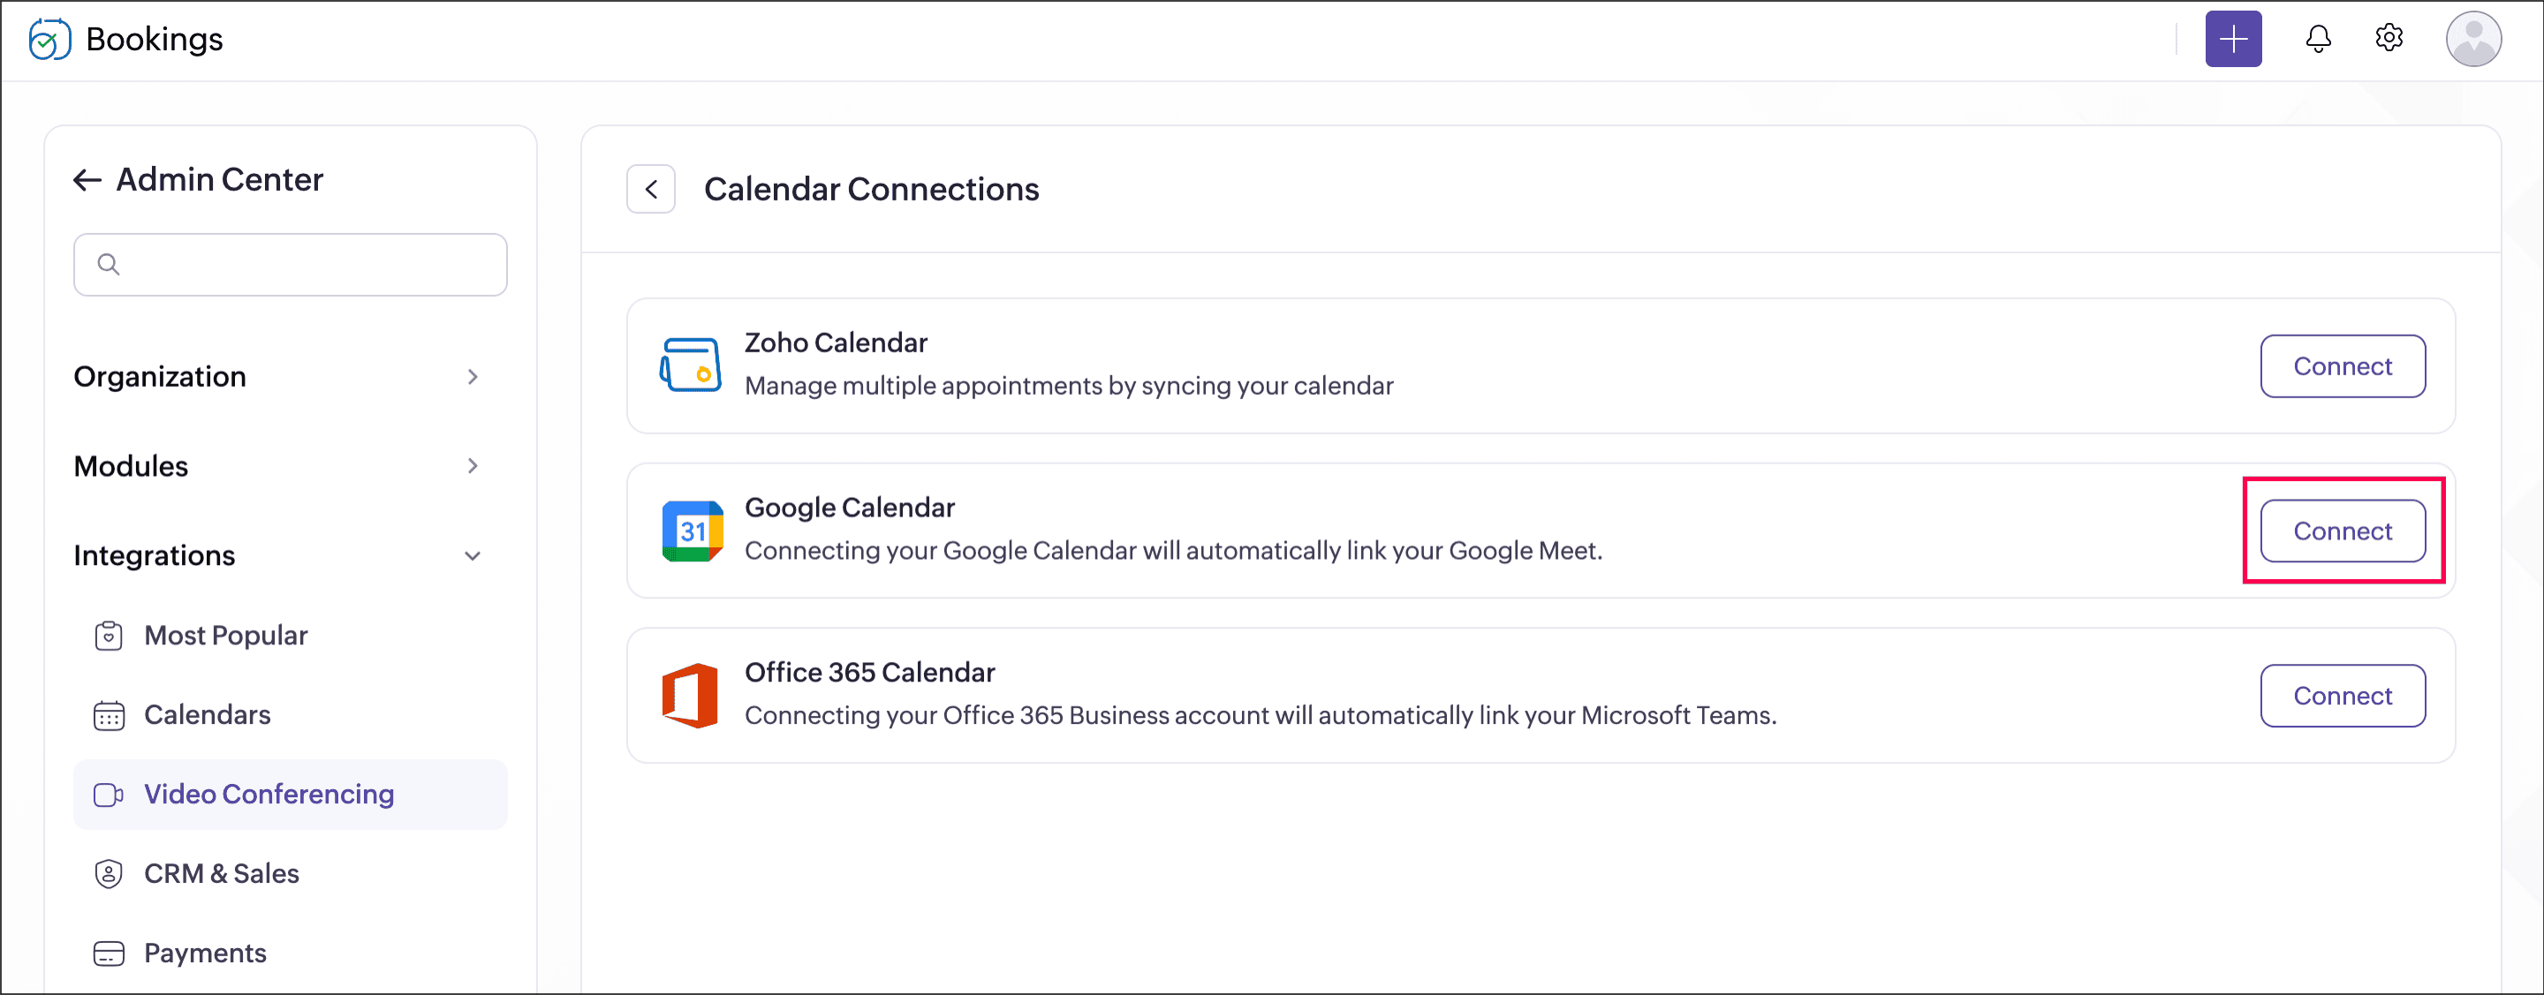This screenshot has width=2544, height=995.
Task: Connect Zoho Calendar
Action: (x=2343, y=366)
